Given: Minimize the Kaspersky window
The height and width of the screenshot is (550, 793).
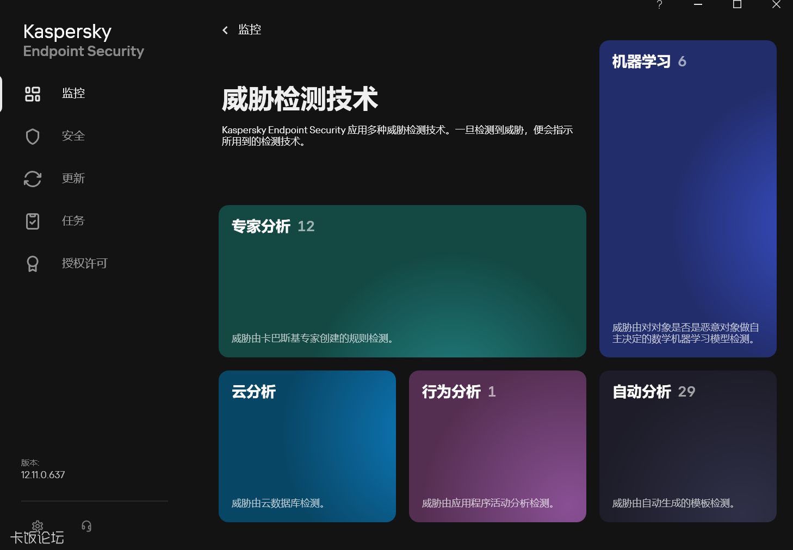Looking at the screenshot, I should coord(698,5).
